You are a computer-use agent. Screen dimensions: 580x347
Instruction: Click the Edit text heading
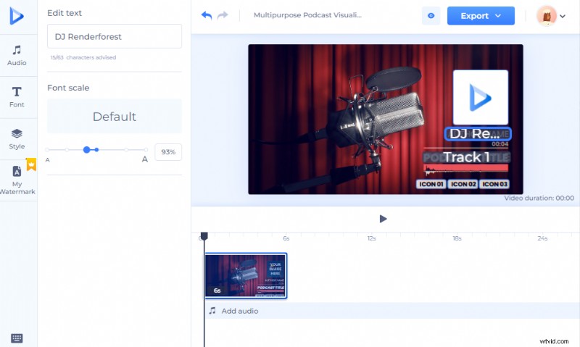[x=65, y=13]
